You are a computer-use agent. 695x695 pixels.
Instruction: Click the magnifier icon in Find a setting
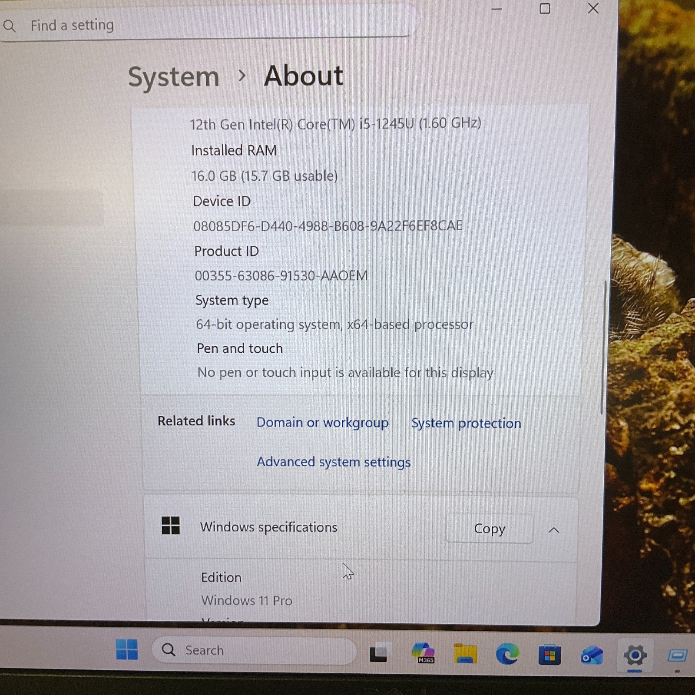(10, 26)
